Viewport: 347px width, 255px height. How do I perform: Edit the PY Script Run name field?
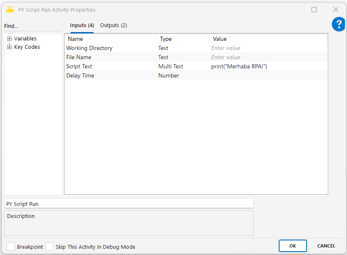[x=129, y=204]
